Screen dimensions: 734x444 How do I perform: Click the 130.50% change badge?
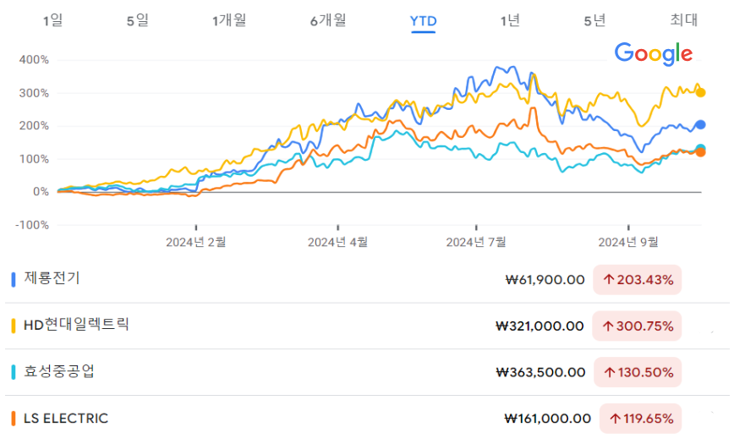[x=638, y=372]
